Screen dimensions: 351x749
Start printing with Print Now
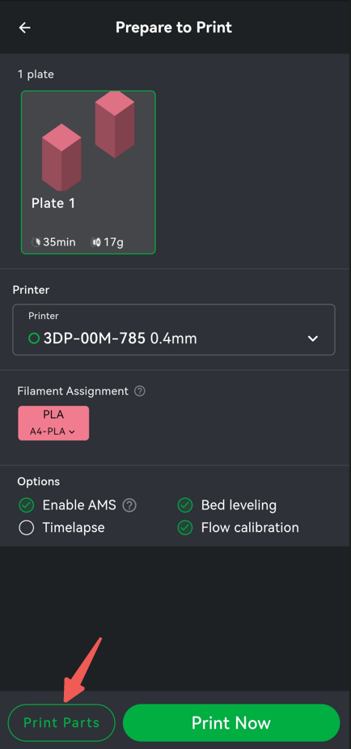pos(231,722)
